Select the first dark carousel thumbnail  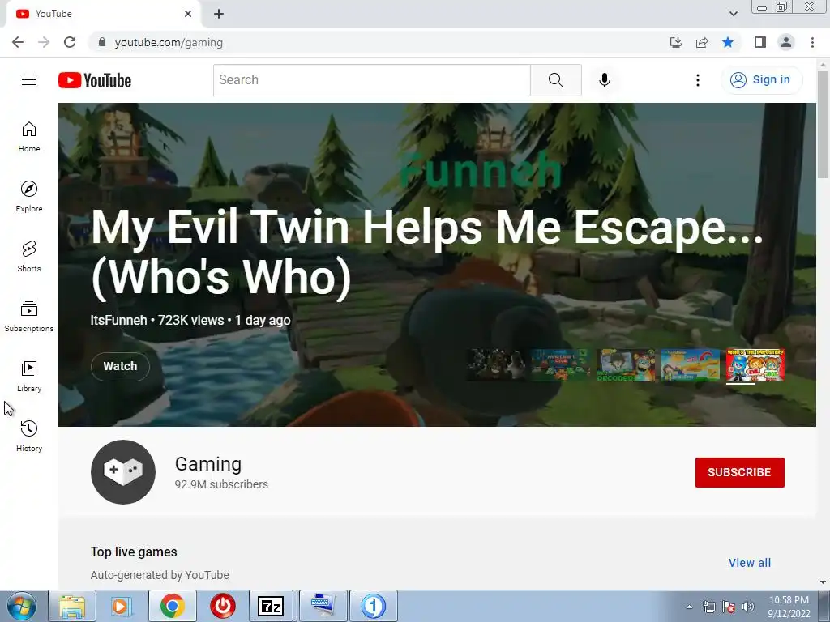(495, 365)
